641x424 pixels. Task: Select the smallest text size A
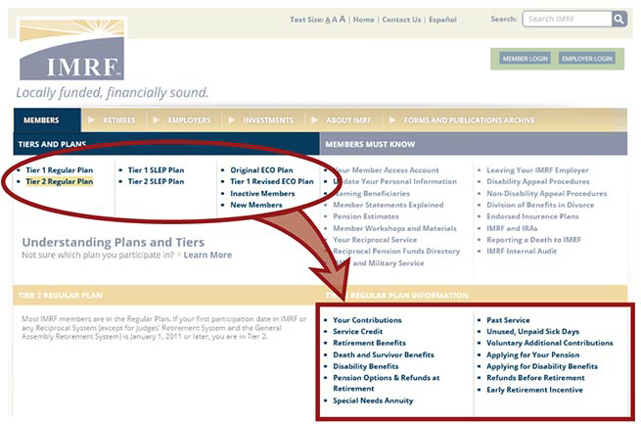click(328, 20)
